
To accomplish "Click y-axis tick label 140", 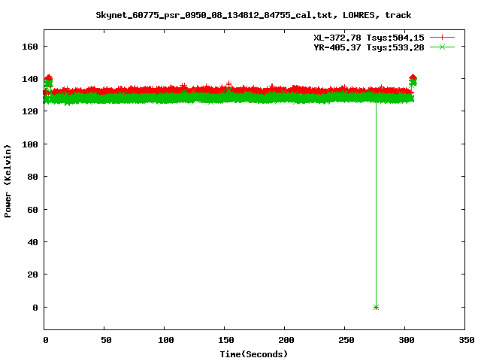I will pos(30,79).
